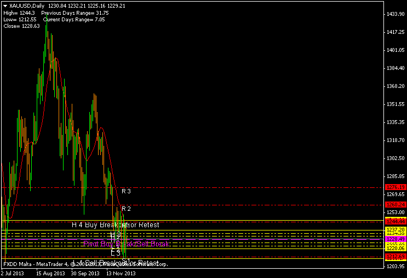Click the yellow 1220.06 price tag

(395, 248)
